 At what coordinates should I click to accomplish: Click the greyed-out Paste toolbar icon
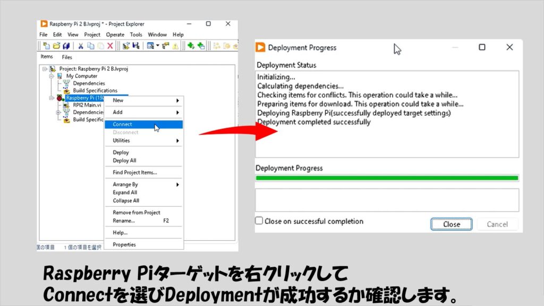click(100, 46)
